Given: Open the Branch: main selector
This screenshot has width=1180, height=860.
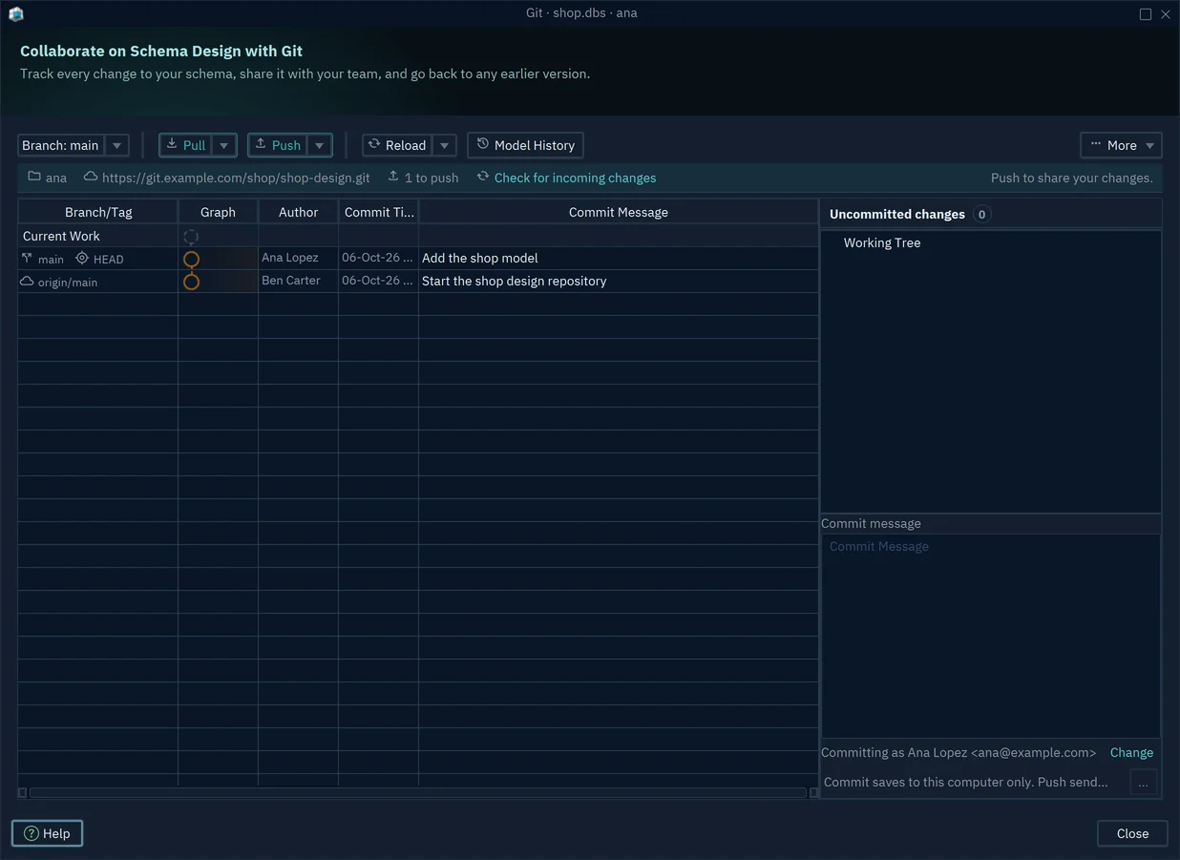Looking at the screenshot, I should pyautogui.click(x=74, y=145).
